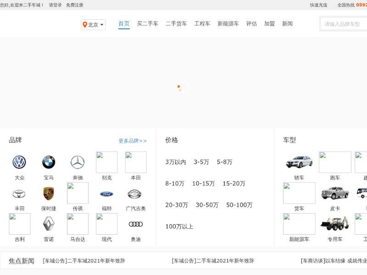Open 更多品牌>> link
Viewport: 367px width, 275px height.
point(133,141)
